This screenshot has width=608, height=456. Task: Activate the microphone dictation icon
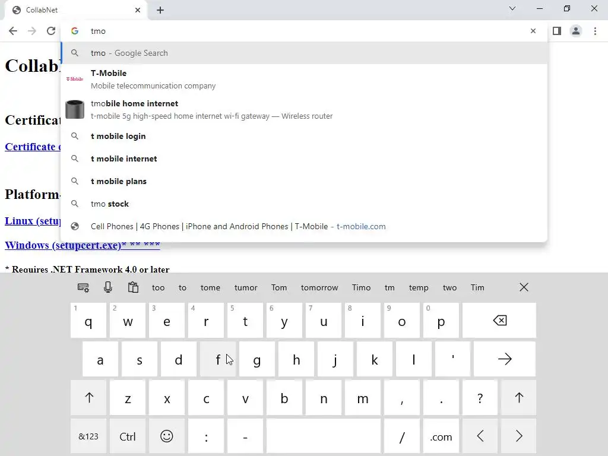coord(108,287)
